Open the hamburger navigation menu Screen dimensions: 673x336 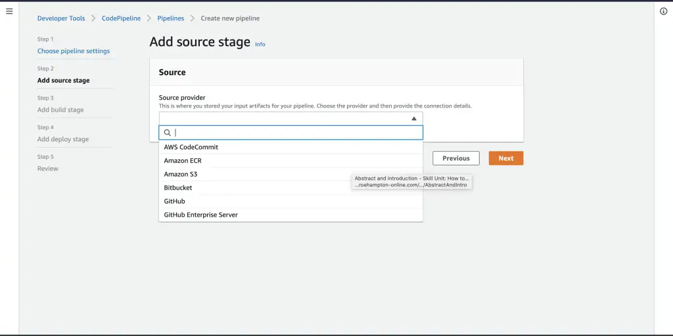9,11
